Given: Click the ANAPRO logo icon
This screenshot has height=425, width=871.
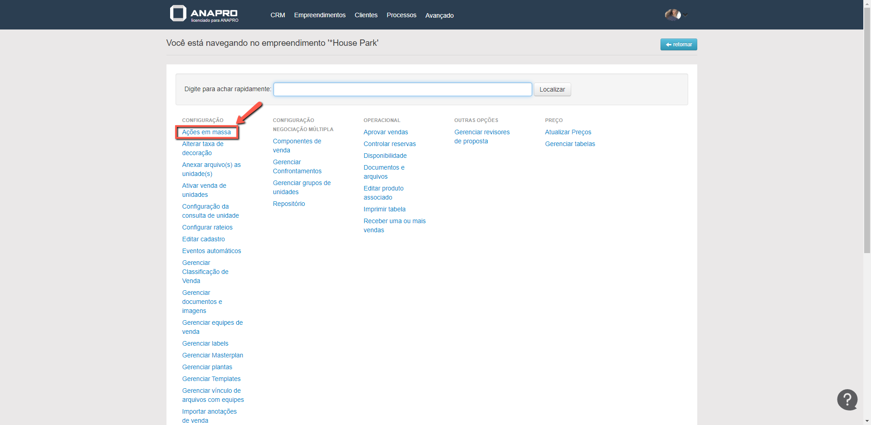Looking at the screenshot, I should tap(178, 14).
